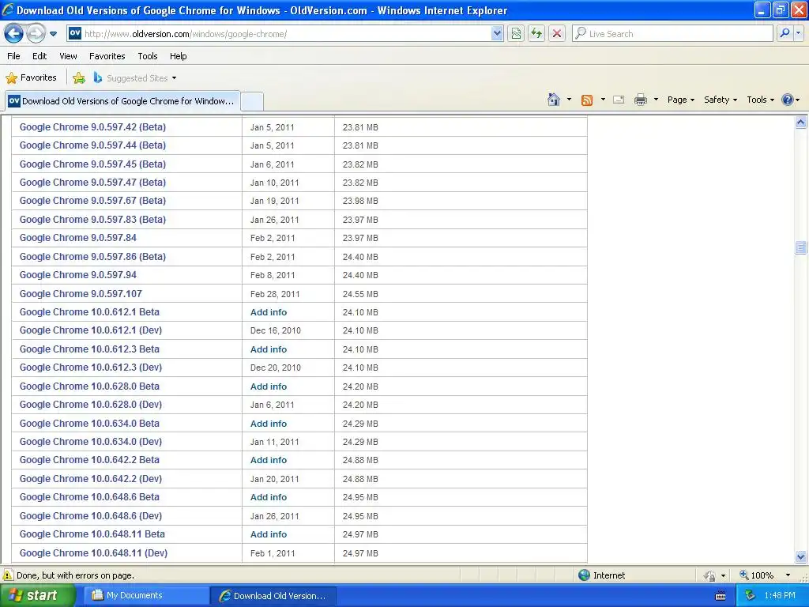Open Google Chrome 9.0.597.107 link
The image size is (809, 607).
(81, 294)
